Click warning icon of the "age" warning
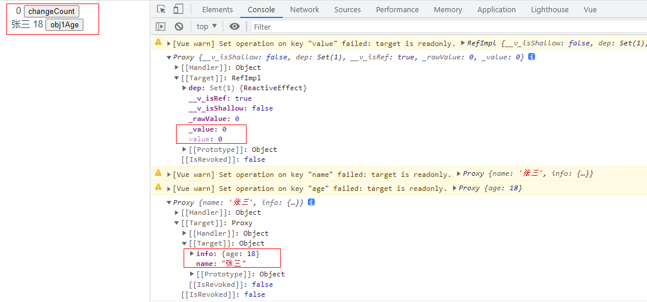The width and height of the screenshot is (647, 302). tap(158, 187)
